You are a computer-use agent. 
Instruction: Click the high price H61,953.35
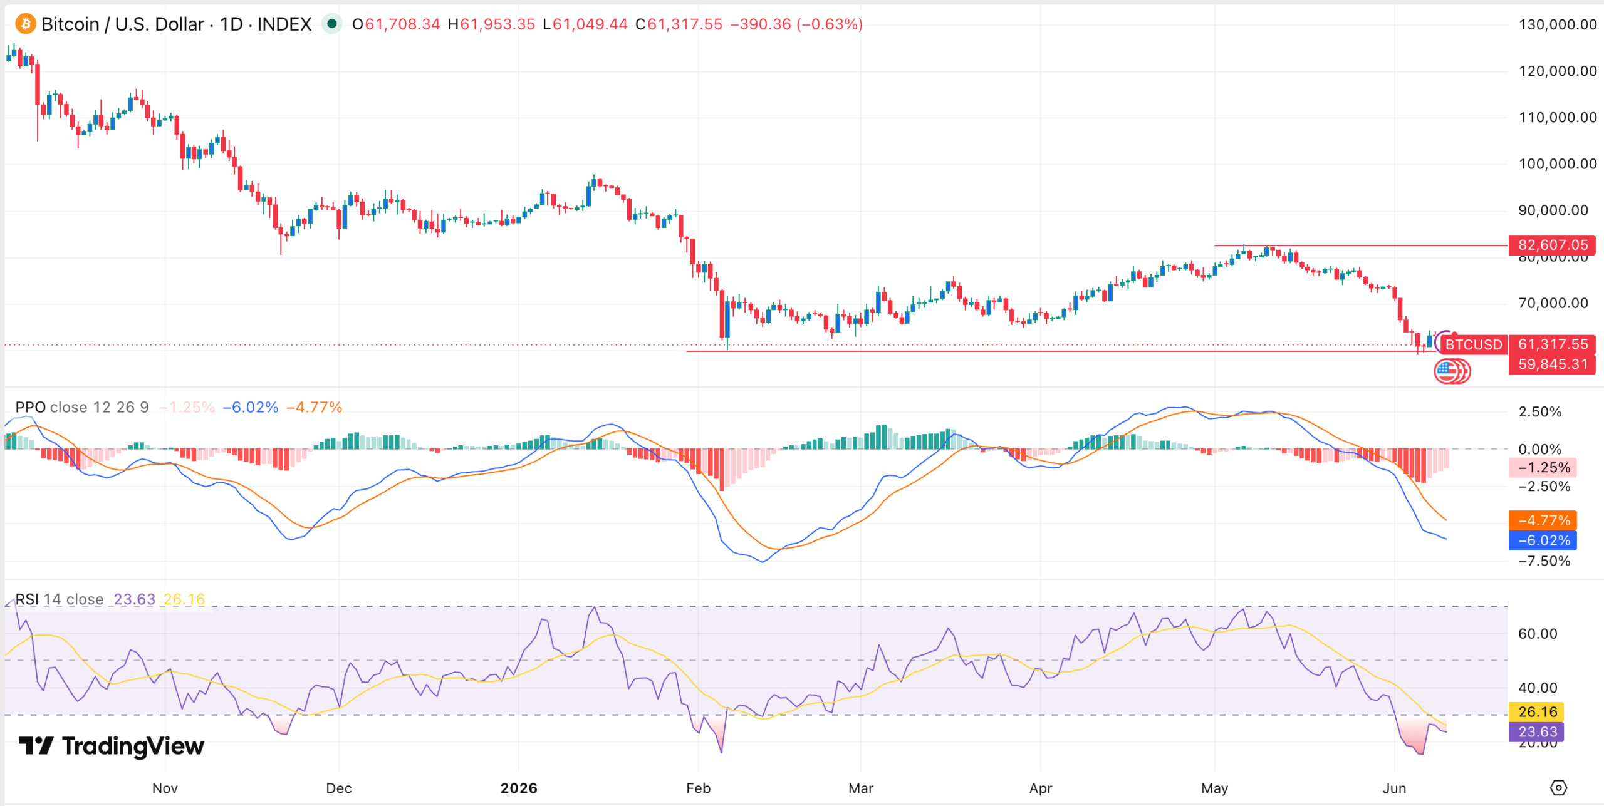click(491, 24)
